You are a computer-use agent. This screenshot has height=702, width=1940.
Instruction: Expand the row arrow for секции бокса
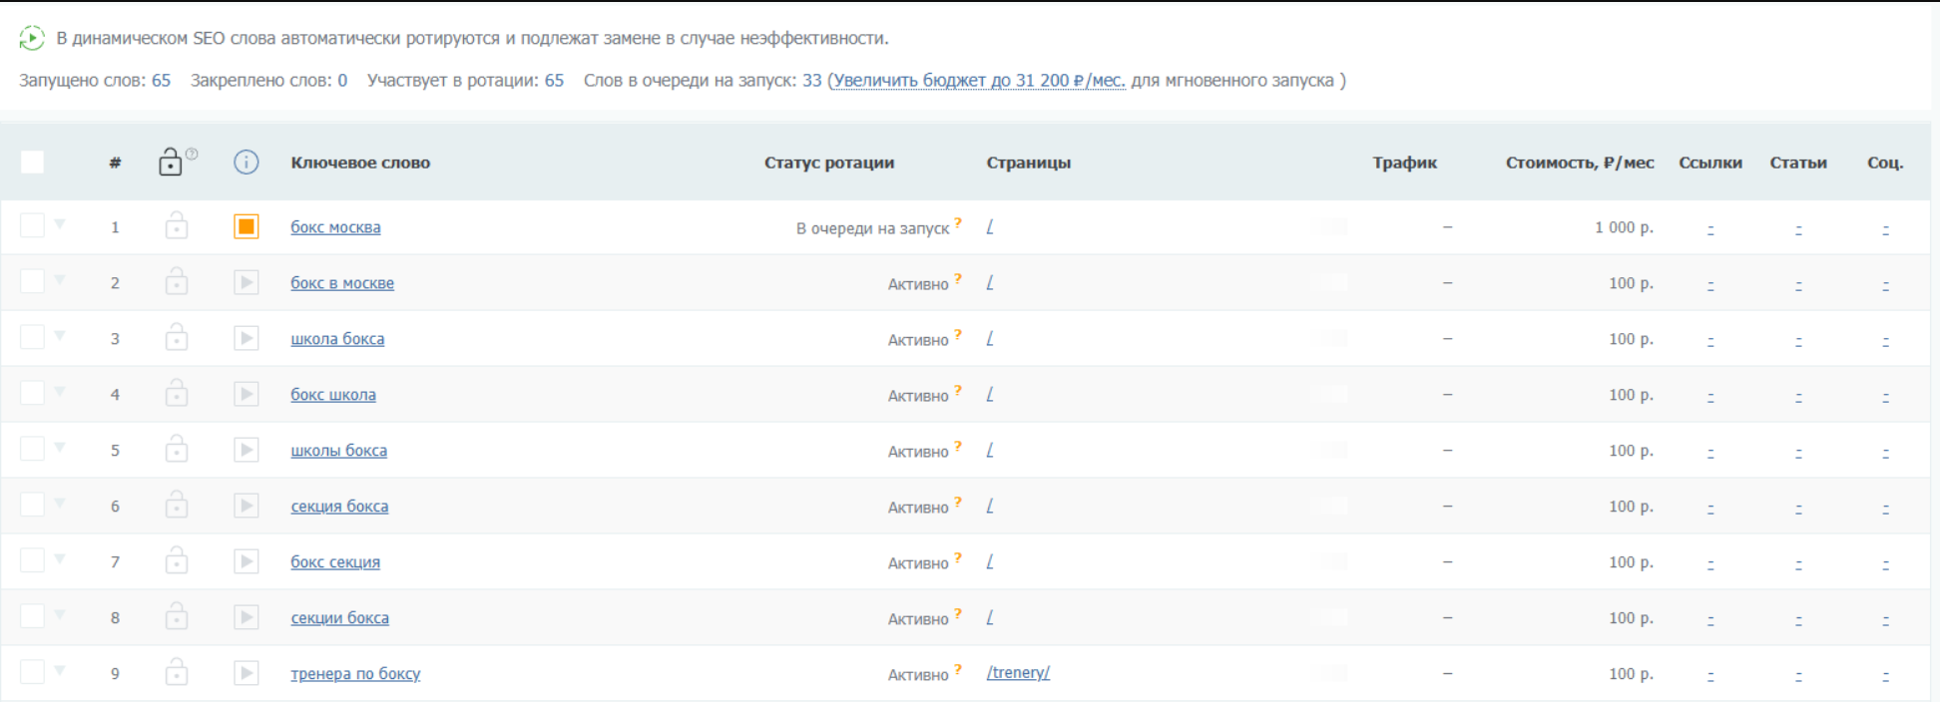coord(60,615)
